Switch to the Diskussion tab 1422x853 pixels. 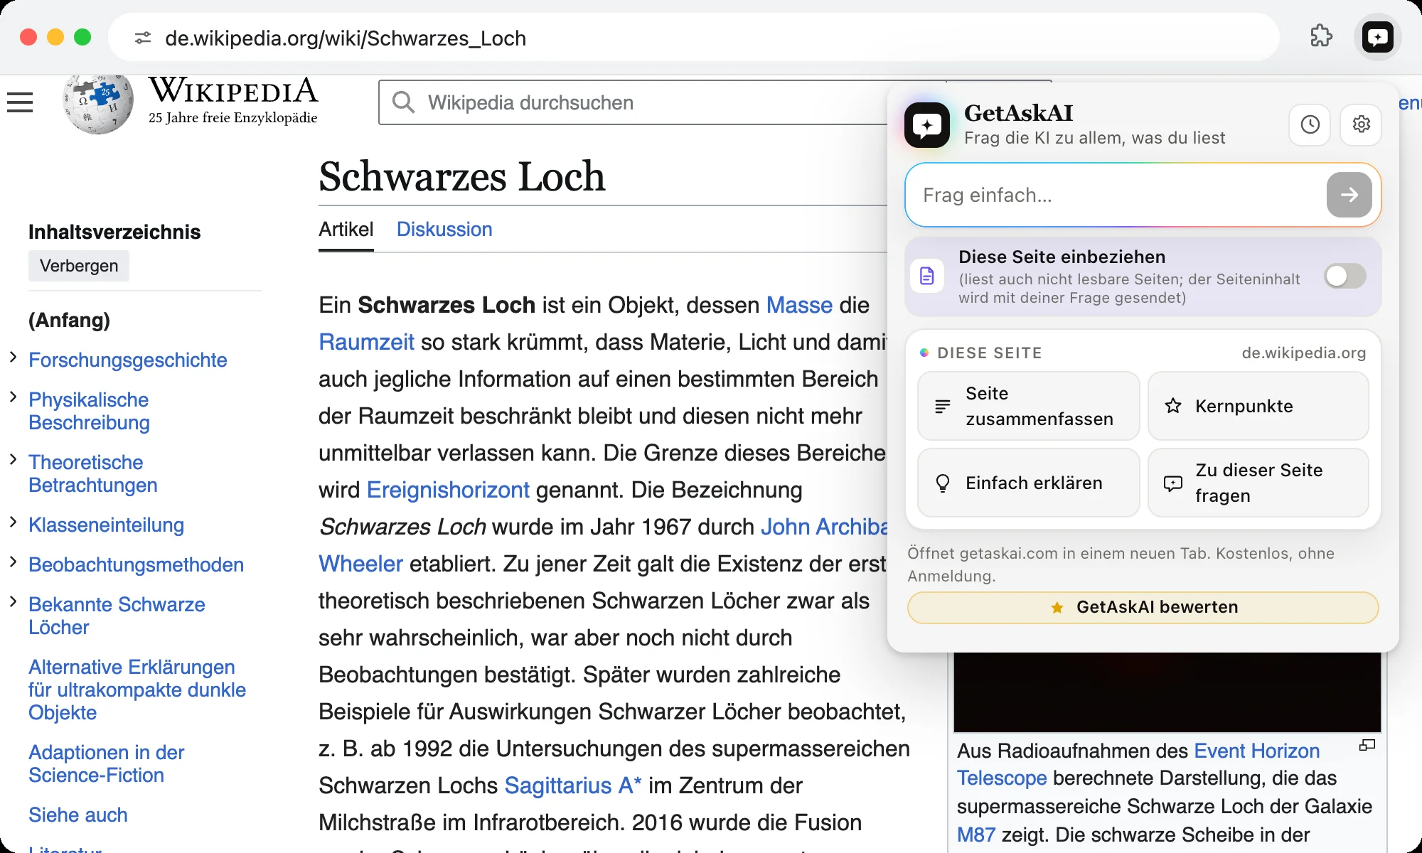(x=444, y=230)
